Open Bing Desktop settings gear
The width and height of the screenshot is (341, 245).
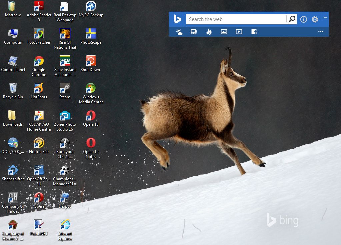tap(315, 19)
